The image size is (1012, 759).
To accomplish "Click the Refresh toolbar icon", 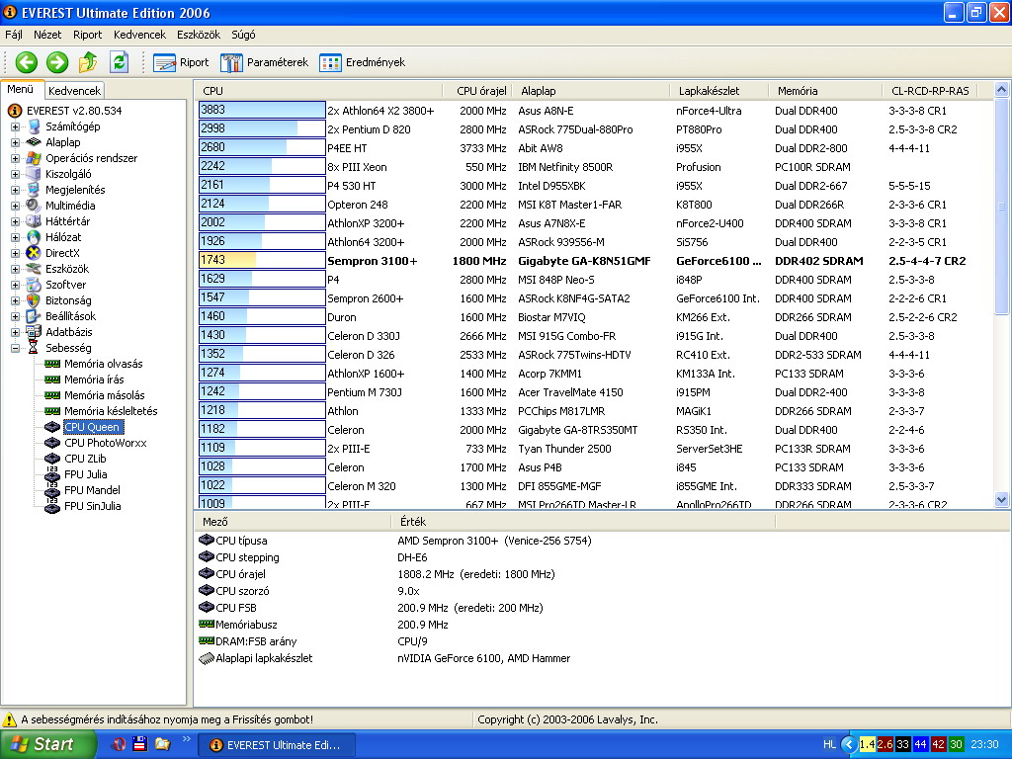I will point(119,62).
